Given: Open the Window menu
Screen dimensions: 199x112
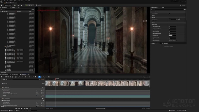Looking at the screenshot, I should (x=11, y=1).
